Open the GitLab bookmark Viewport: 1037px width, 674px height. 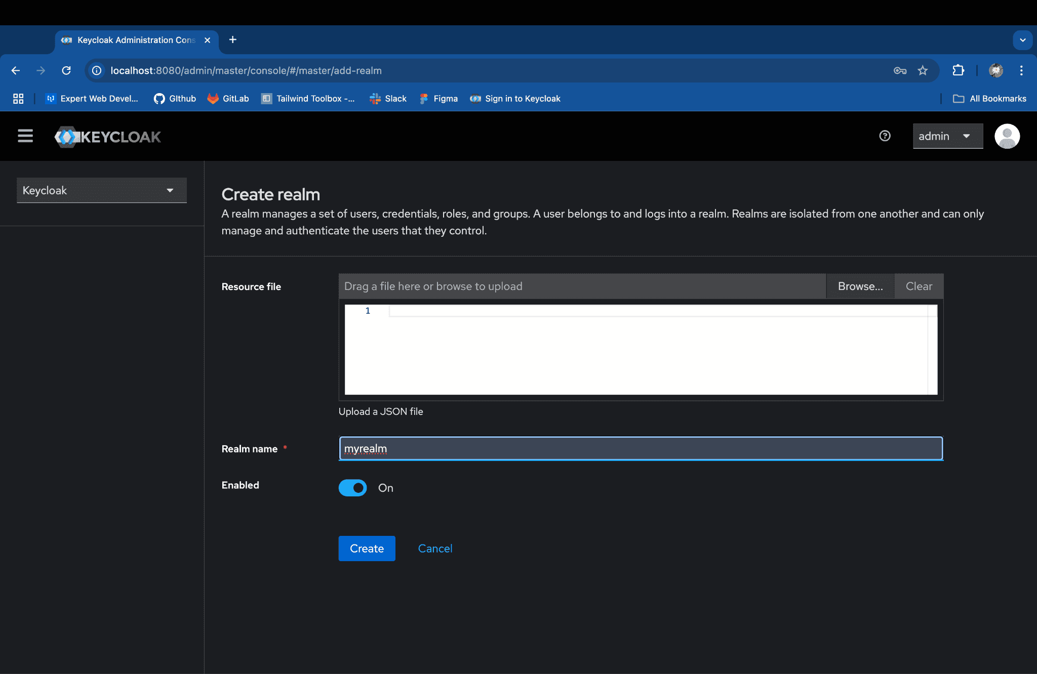tap(228, 99)
